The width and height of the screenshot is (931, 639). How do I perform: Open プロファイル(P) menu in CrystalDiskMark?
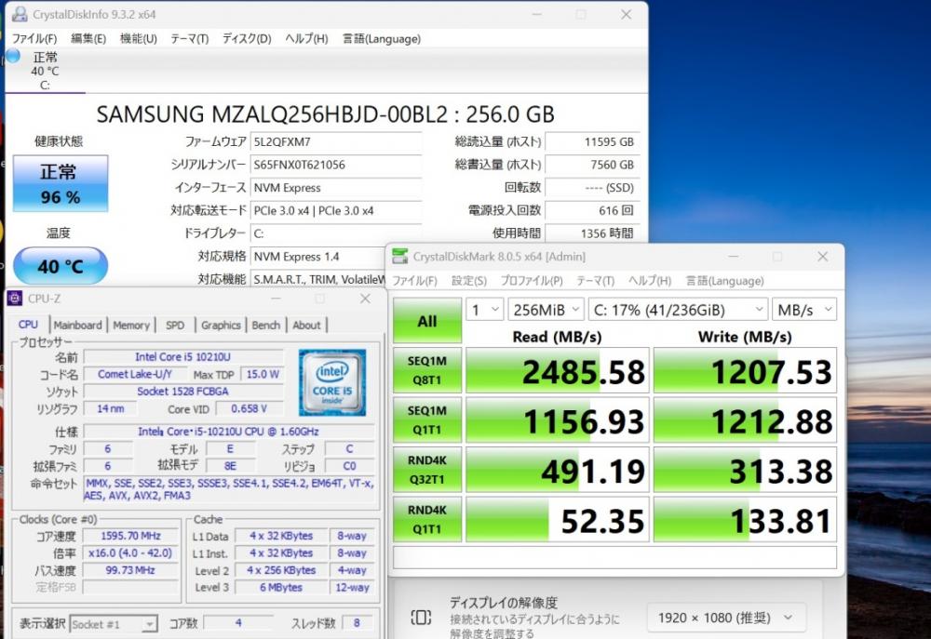click(x=532, y=281)
